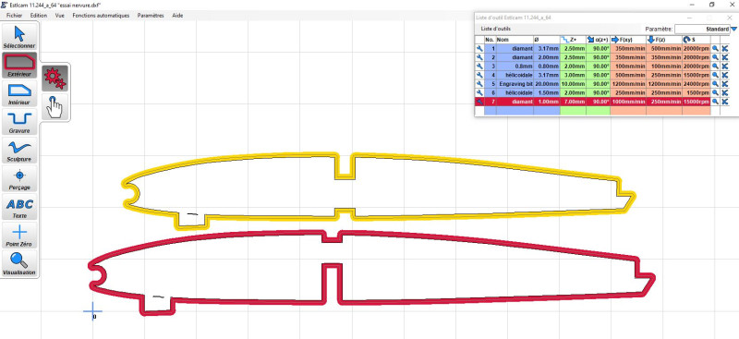The height and width of the screenshot is (339, 739).
Task: Delete tool 5 Engraving bit with its X icon
Action: [x=725, y=84]
